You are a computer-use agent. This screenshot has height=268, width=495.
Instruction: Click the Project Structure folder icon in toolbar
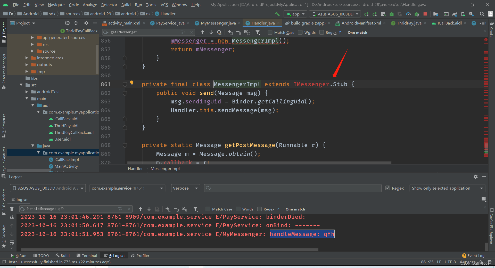436,14
